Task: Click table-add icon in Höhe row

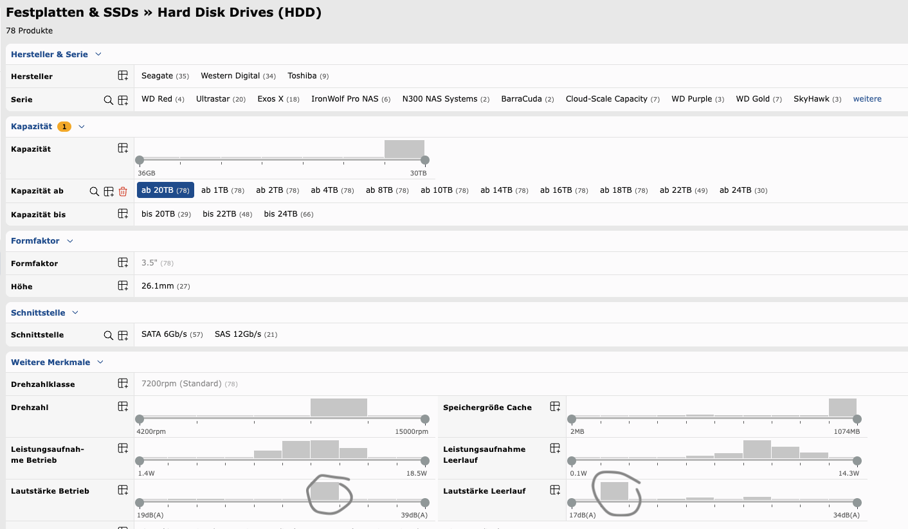Action: coord(123,286)
